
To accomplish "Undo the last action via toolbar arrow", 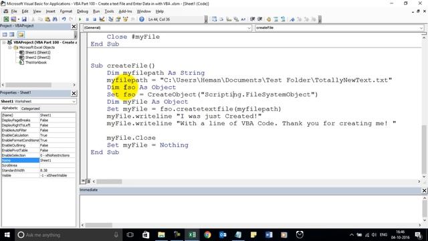I will pyautogui.click(x=64, y=19).
